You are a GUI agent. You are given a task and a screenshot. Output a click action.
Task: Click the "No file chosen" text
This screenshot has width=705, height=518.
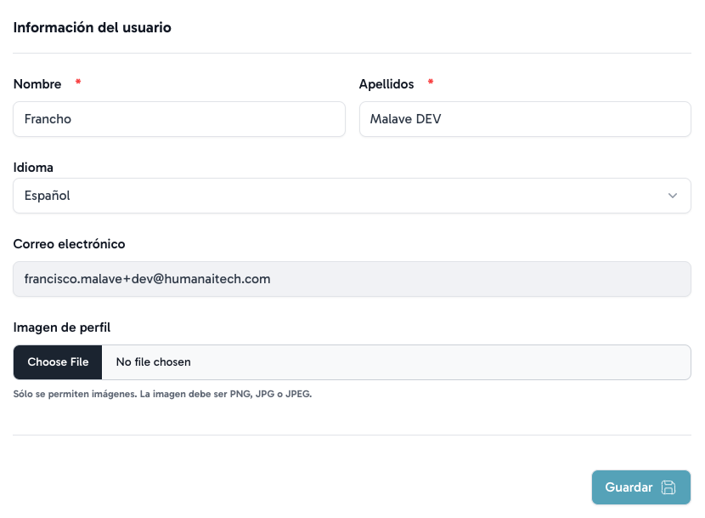click(154, 362)
